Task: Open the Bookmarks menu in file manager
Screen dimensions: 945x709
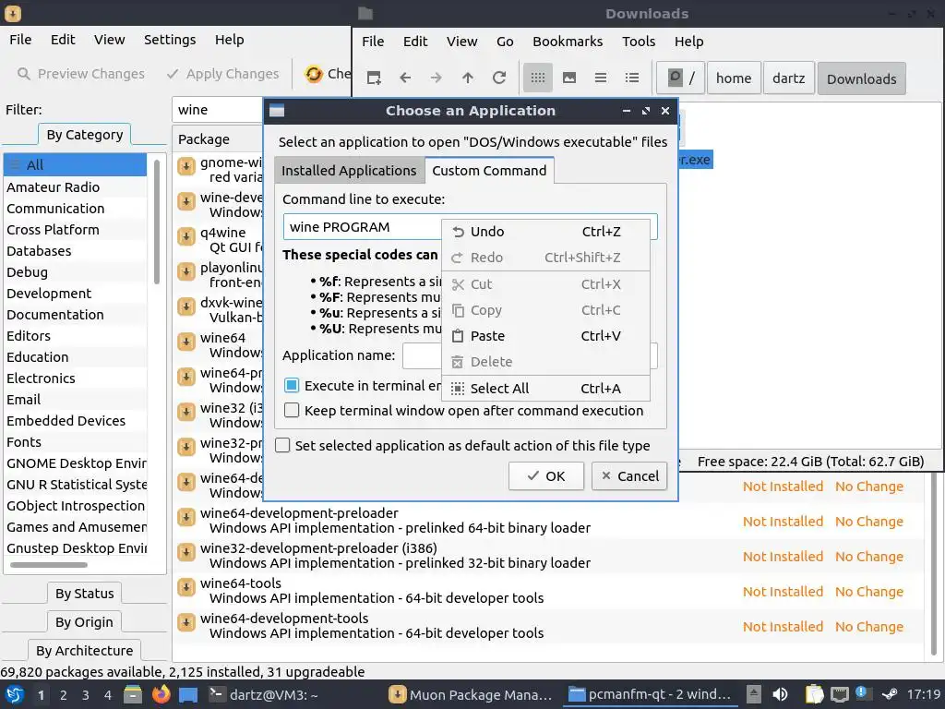Action: point(568,41)
